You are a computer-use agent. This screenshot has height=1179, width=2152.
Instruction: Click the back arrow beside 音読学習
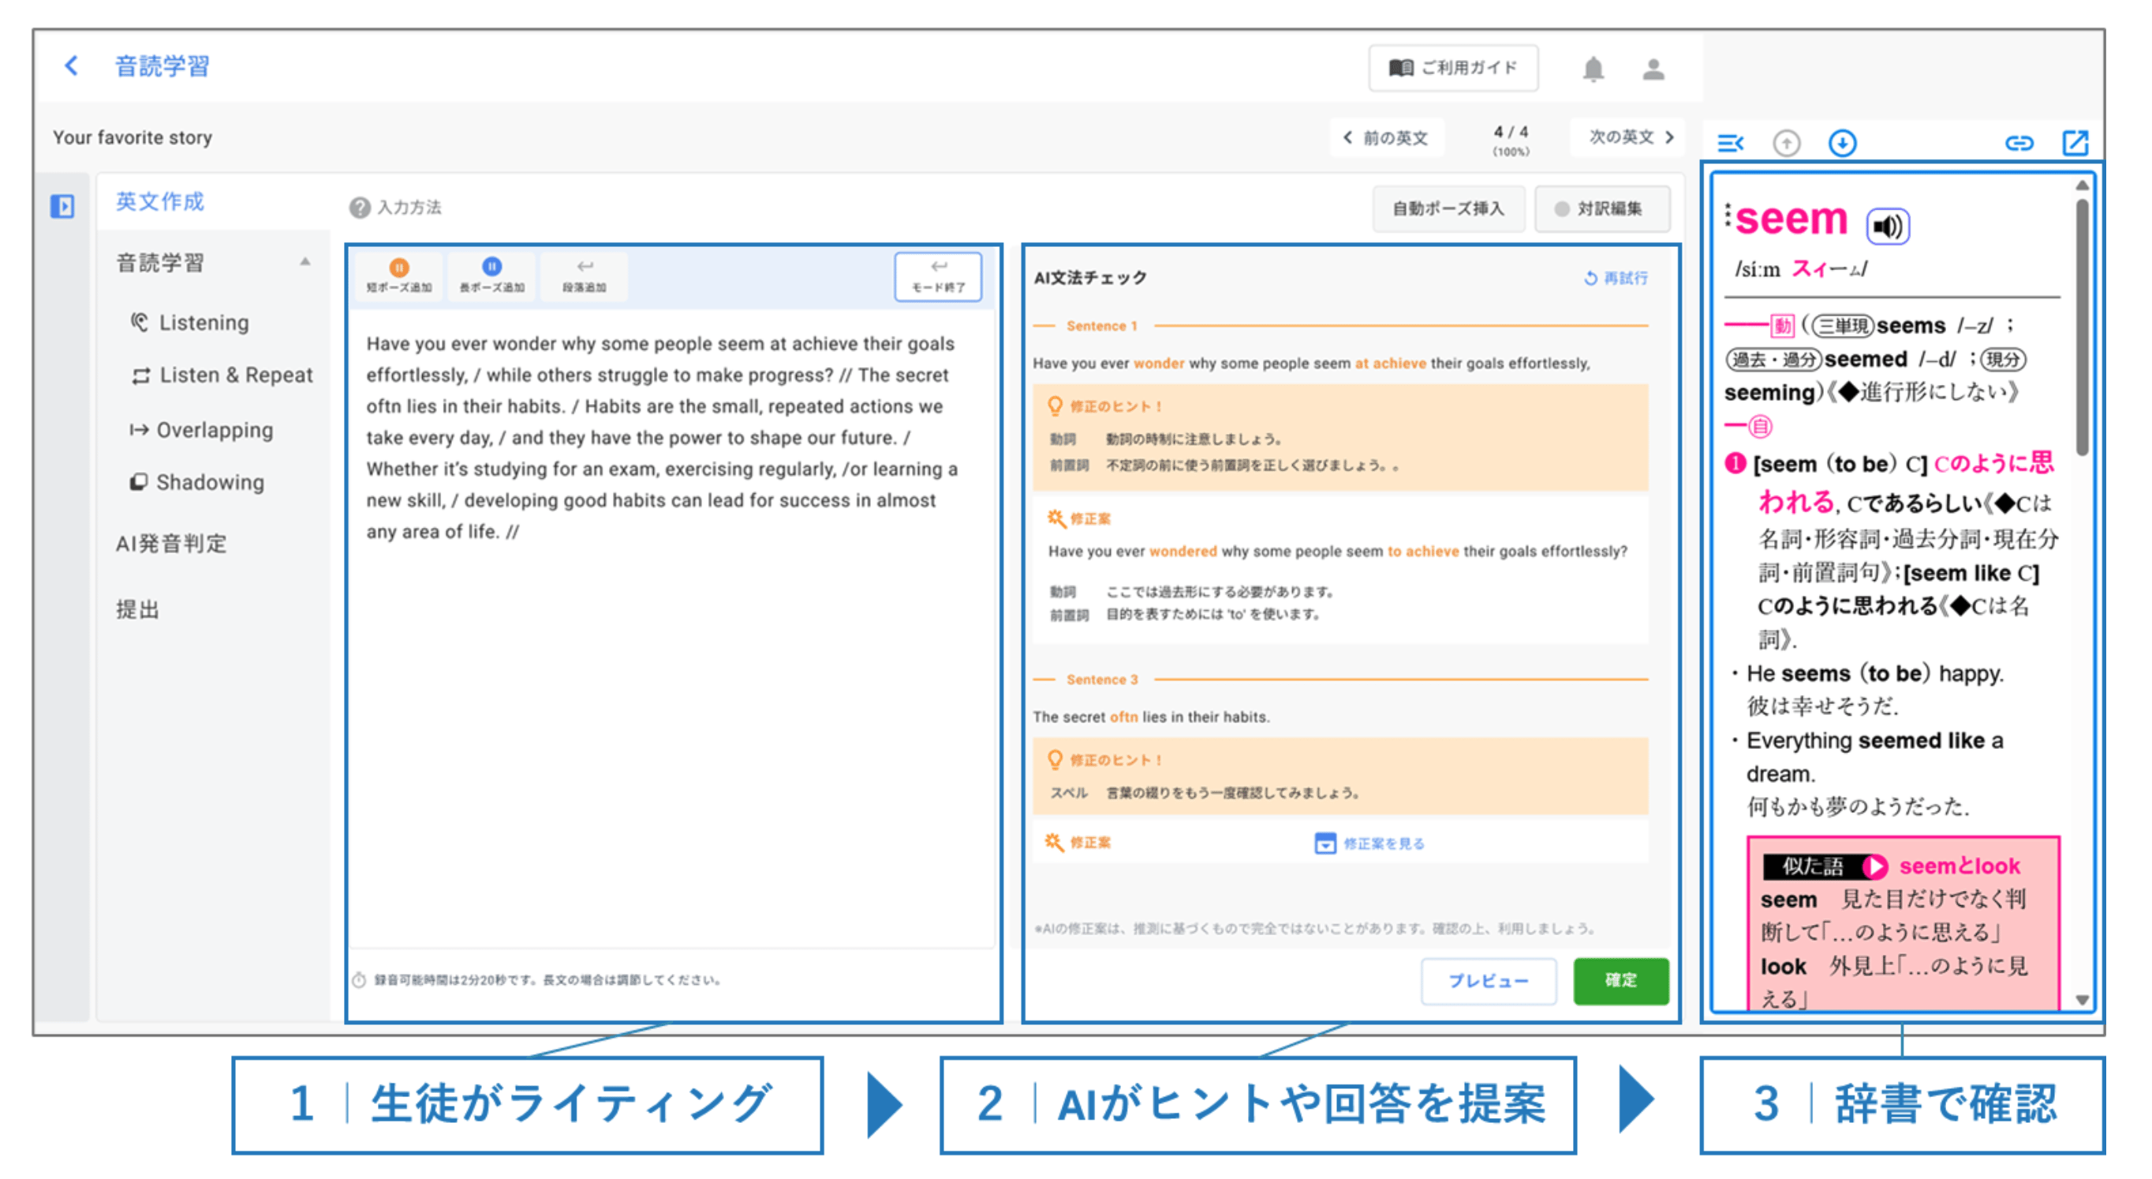click(72, 65)
